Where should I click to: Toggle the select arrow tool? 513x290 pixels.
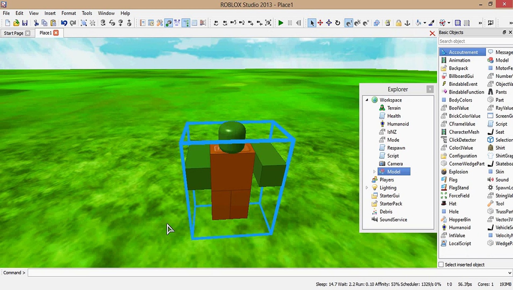(312, 23)
